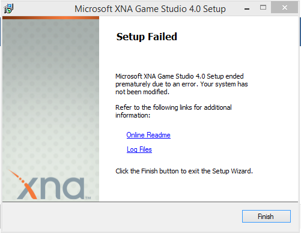Maximize the Setup window
301x234 pixels.
coord(263,8)
